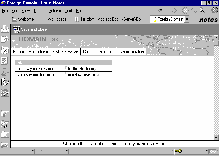Image resolution: width=219 pixels, height=156 pixels.
Task: Click the globe icon in top-right corner
Action: (215, 11)
